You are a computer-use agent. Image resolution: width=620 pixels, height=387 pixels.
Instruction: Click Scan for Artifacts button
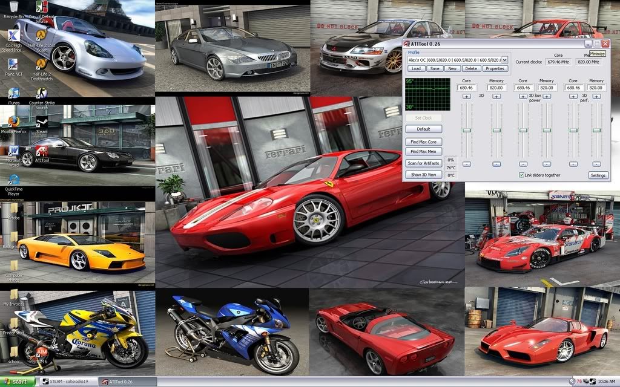point(423,163)
